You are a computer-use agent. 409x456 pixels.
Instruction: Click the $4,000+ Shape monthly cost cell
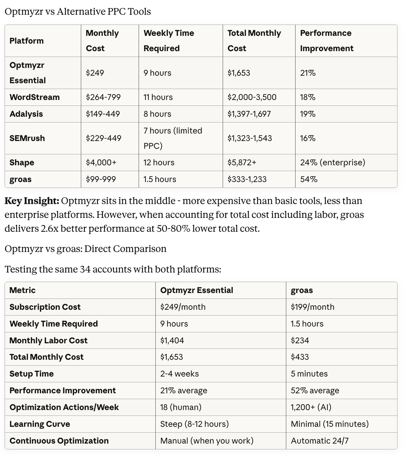(101, 162)
